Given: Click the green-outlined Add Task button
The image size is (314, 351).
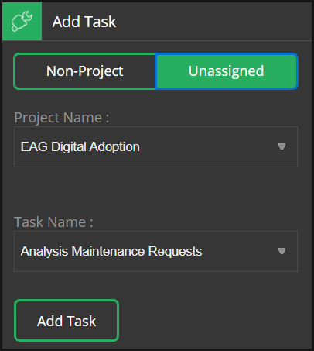Looking at the screenshot, I should tap(67, 321).
